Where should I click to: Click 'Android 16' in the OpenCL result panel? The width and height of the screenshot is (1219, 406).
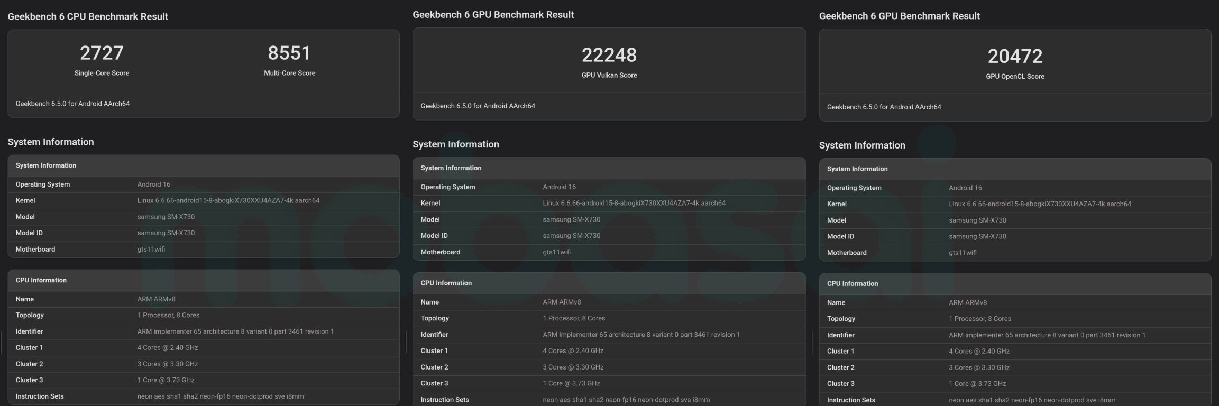(965, 188)
